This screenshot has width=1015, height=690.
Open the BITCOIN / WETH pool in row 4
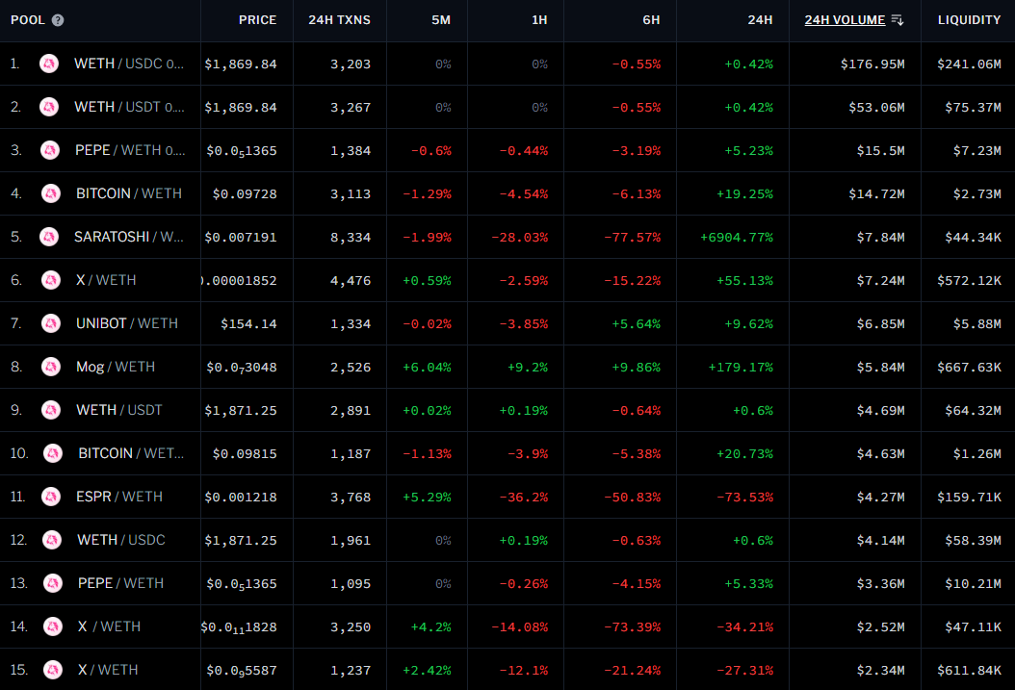point(129,193)
